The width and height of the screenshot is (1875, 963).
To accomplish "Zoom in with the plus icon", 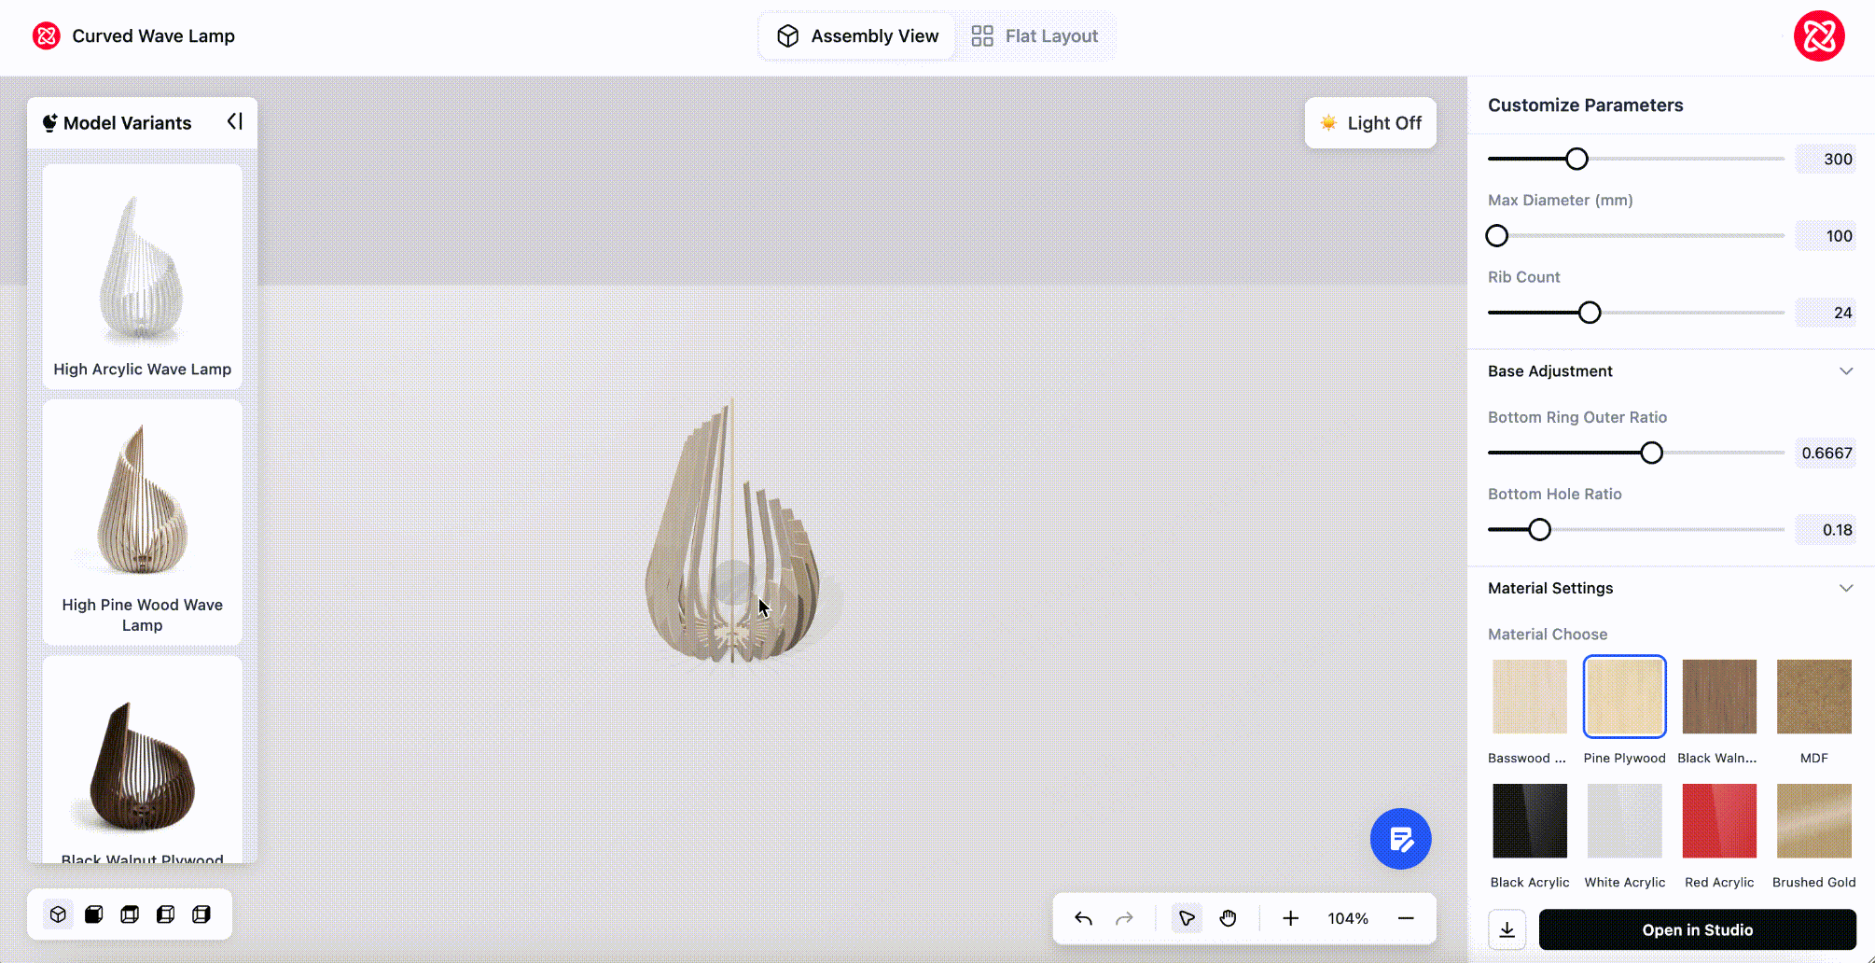I will pyautogui.click(x=1290, y=918).
